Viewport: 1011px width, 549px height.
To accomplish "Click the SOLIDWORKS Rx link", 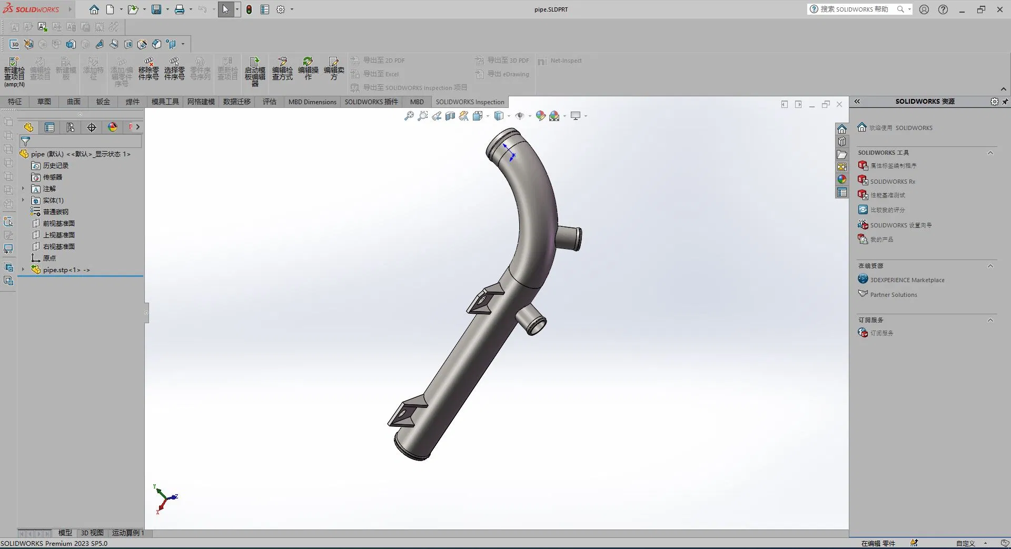I will [x=893, y=182].
